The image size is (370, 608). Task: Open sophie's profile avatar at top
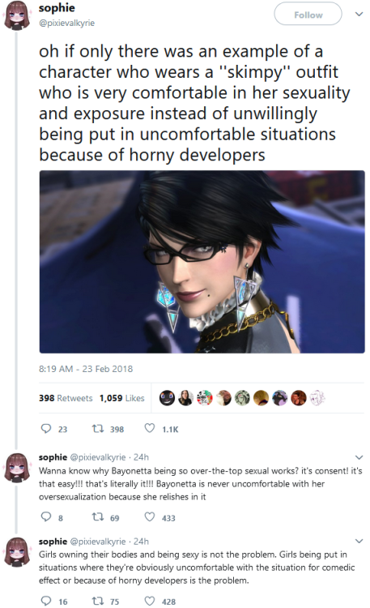17,16
